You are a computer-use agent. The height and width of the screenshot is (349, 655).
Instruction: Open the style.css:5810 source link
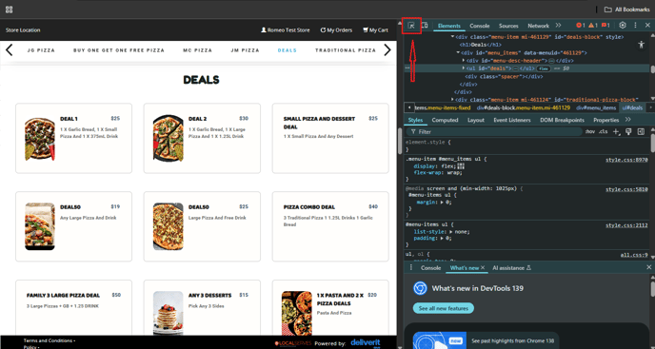pyautogui.click(x=626, y=189)
